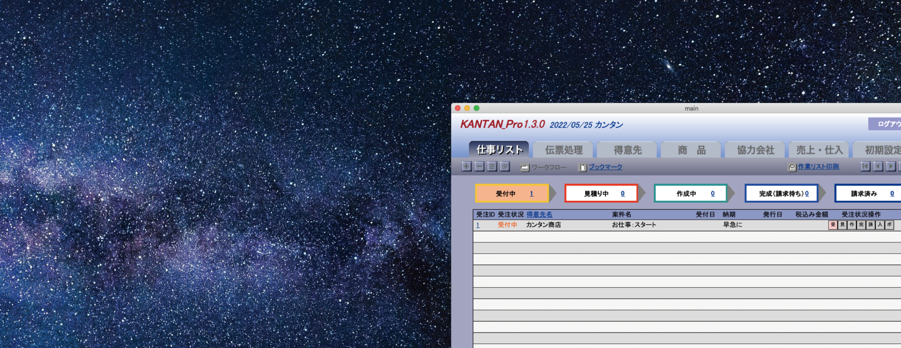The image size is (901, 348).
Task: Click the 作 status button in the カンタン商店 row
Action: (852, 225)
